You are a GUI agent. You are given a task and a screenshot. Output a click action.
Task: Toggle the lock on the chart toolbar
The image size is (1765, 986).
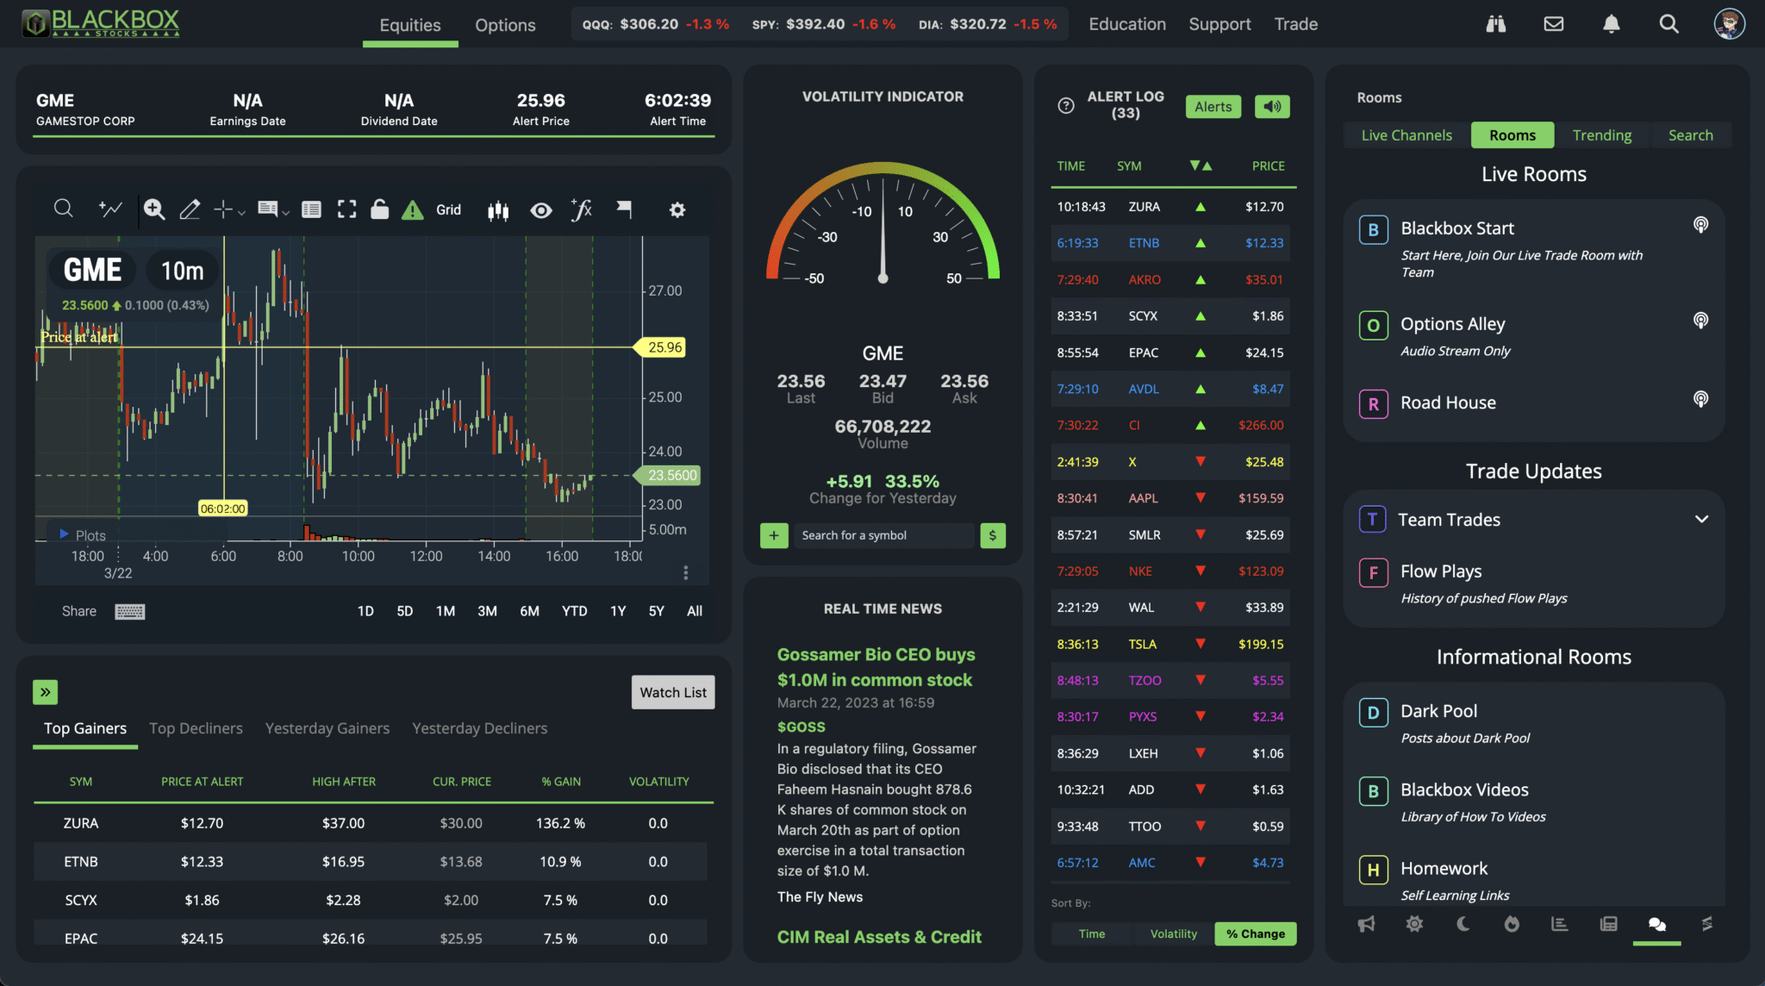tap(380, 209)
